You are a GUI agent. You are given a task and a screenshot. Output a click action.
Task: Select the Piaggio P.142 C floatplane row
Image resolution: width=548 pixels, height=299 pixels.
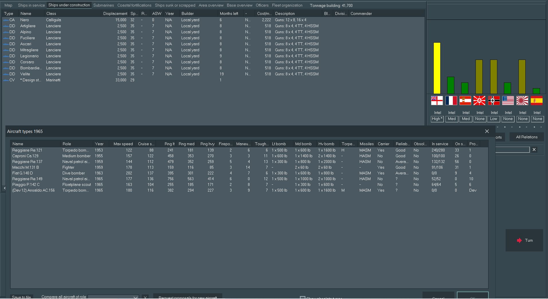click(x=249, y=184)
